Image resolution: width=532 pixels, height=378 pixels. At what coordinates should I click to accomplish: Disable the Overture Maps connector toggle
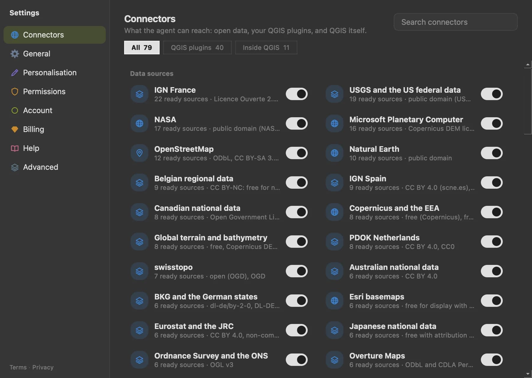coord(492,360)
